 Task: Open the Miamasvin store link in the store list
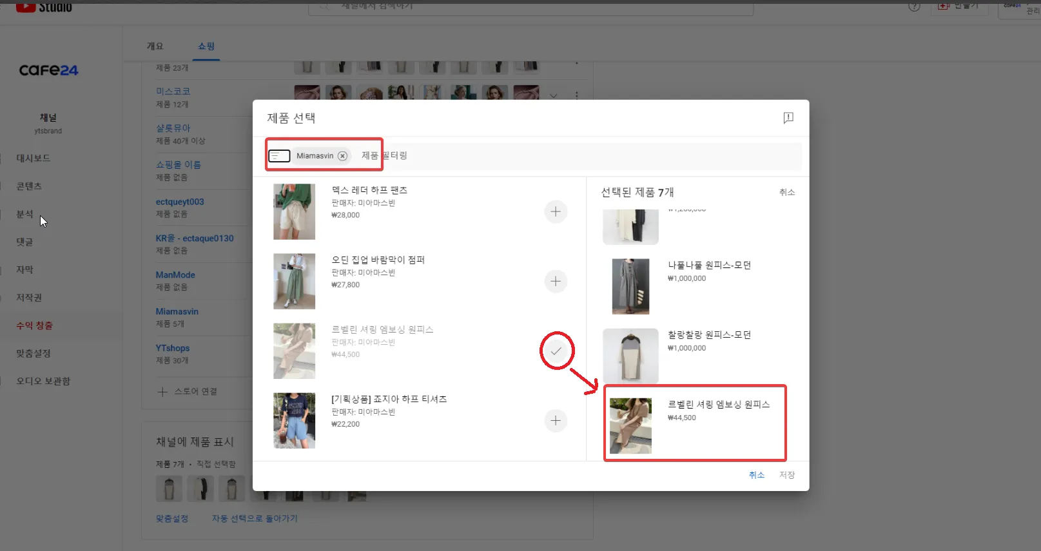tap(177, 311)
